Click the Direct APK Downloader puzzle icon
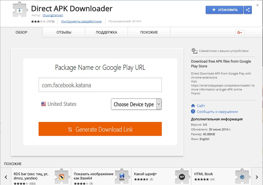This screenshot has height=185, width=263. pos(20,10)
